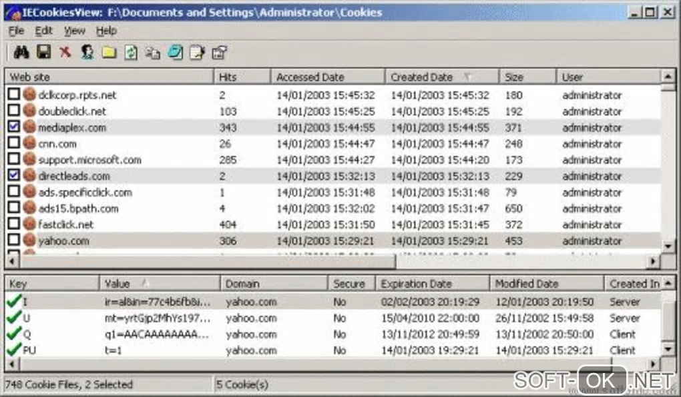The width and height of the screenshot is (681, 397).
Task: Check the dclkcorp.rpts.net checkbox
Action: tap(14, 94)
